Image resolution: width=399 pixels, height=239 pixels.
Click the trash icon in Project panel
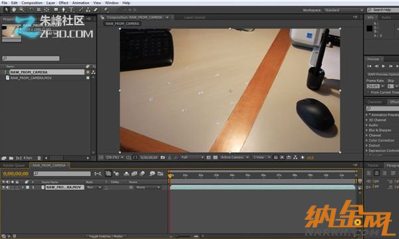(39, 158)
